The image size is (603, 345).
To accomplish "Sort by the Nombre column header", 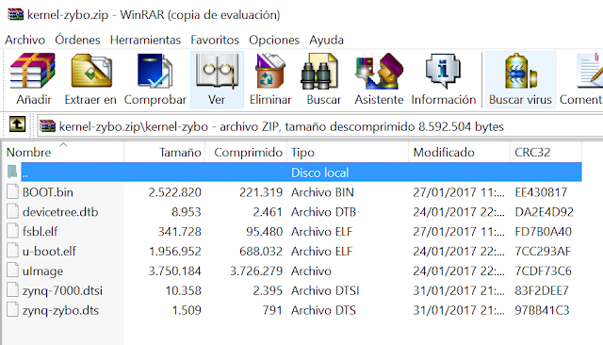I will pos(63,153).
